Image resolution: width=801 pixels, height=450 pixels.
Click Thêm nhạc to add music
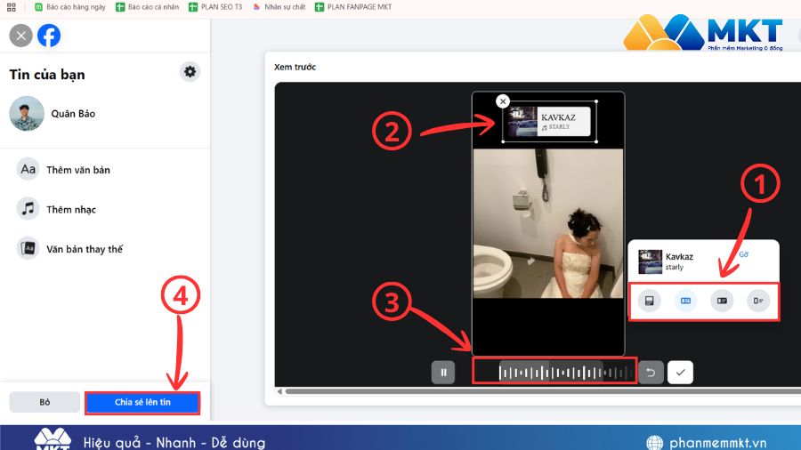tap(70, 209)
